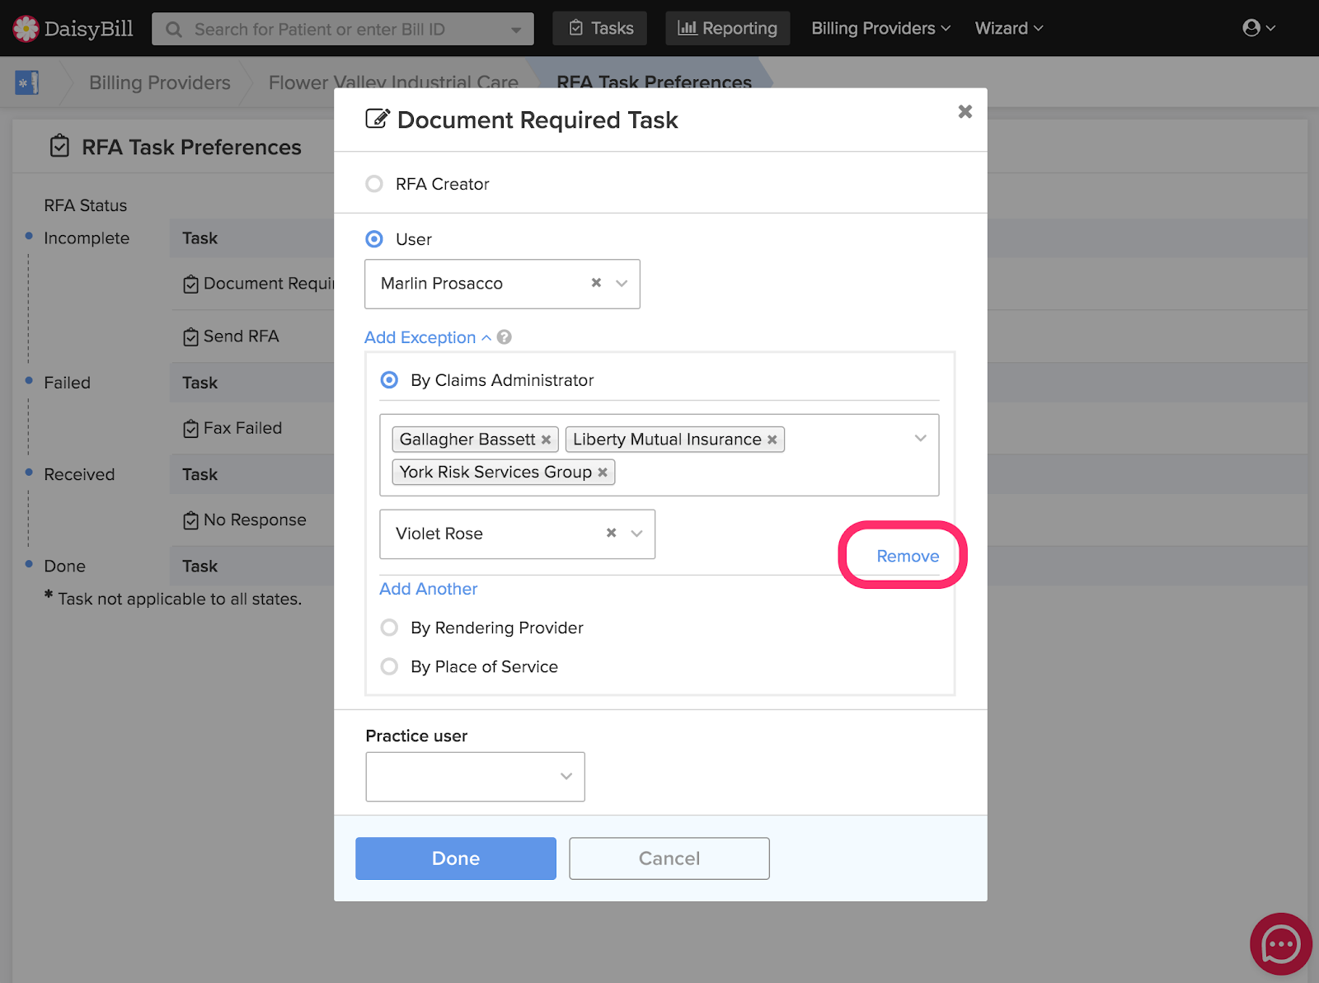Click the Received RFA status

point(79,474)
